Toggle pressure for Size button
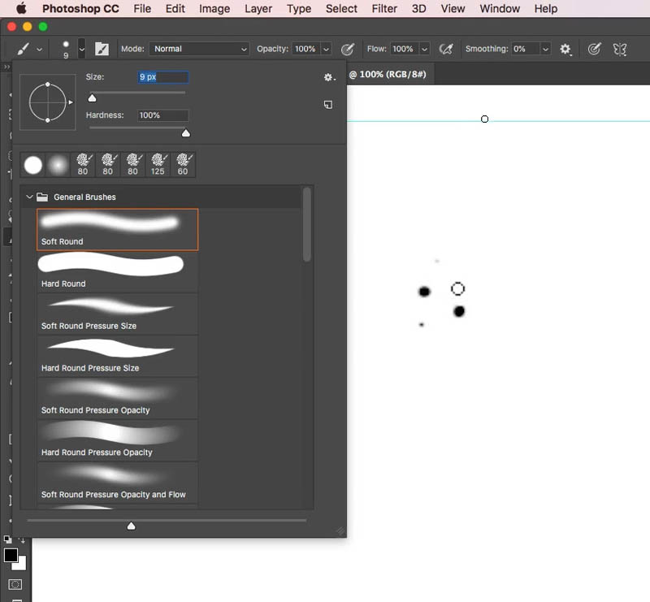The width and height of the screenshot is (650, 602). [594, 49]
